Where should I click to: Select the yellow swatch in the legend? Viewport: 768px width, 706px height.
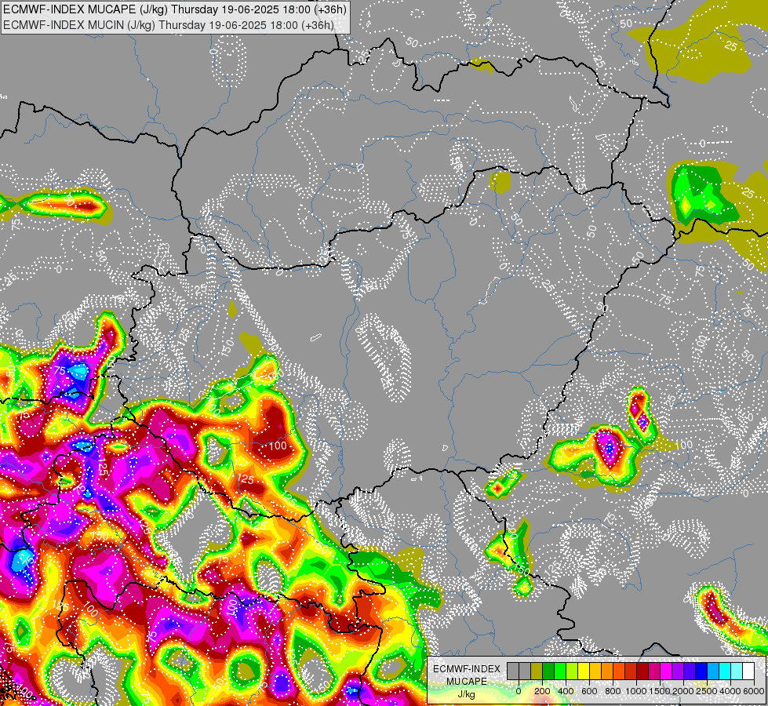point(584,671)
